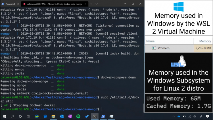Open Task View on the taskbar
Image resolution: width=213 pixels, height=120 pixels.
tap(28, 117)
